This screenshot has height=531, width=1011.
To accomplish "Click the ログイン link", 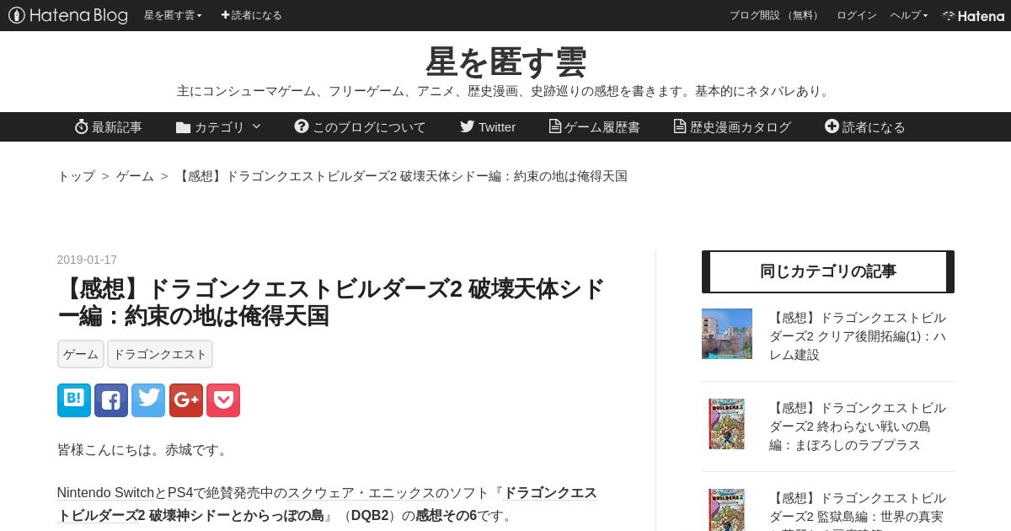I will click(x=856, y=15).
